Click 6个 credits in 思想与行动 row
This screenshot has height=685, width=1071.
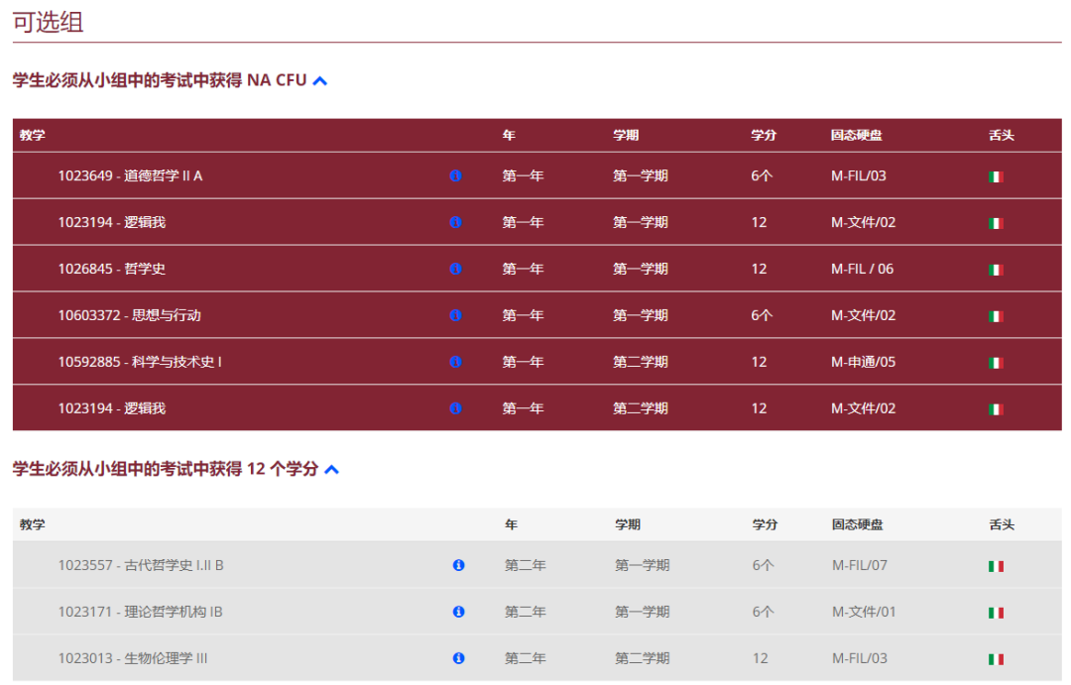(762, 315)
